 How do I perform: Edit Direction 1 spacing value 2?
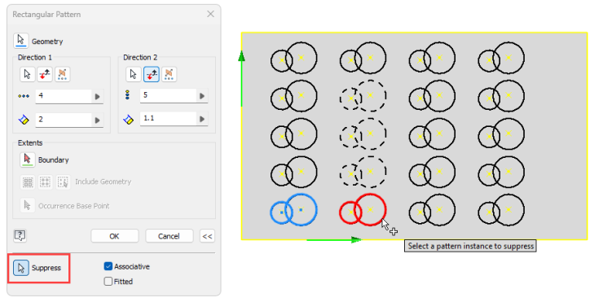[x=64, y=120]
